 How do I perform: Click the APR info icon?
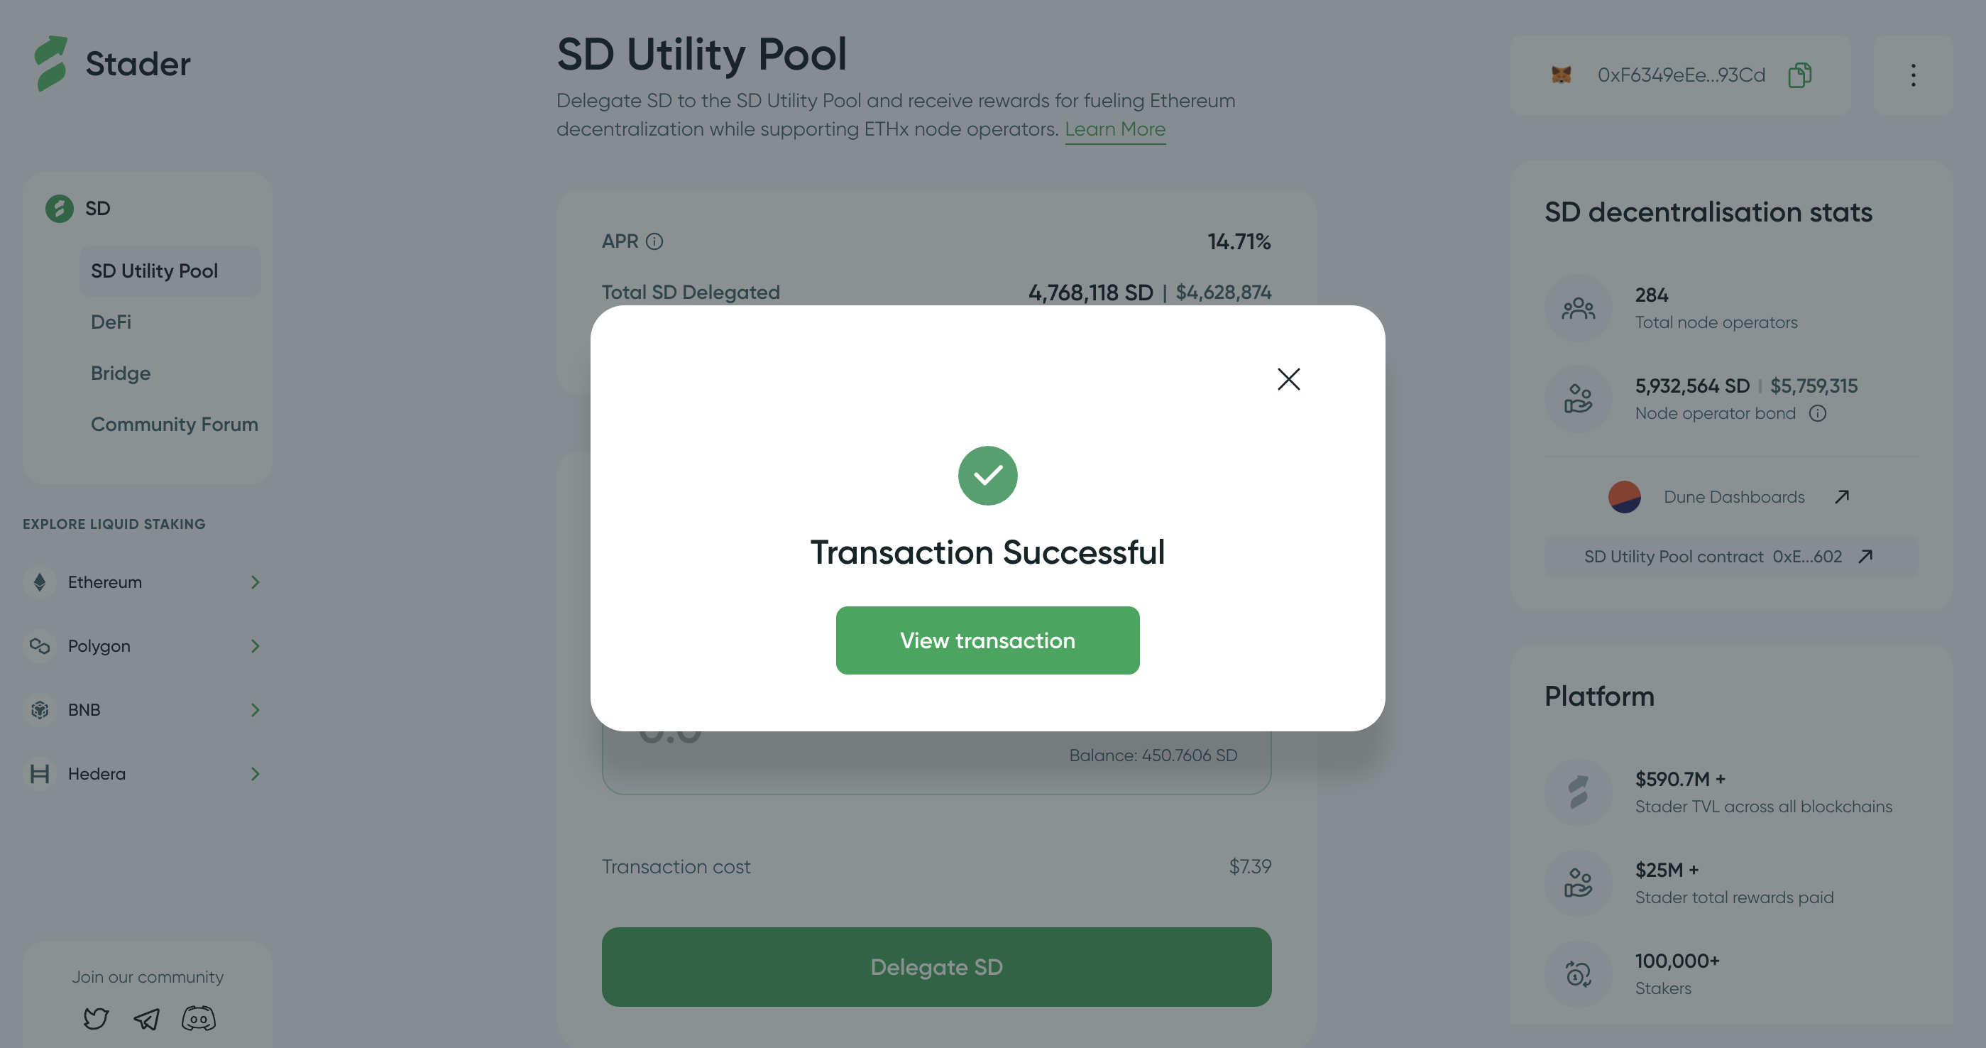coord(654,241)
